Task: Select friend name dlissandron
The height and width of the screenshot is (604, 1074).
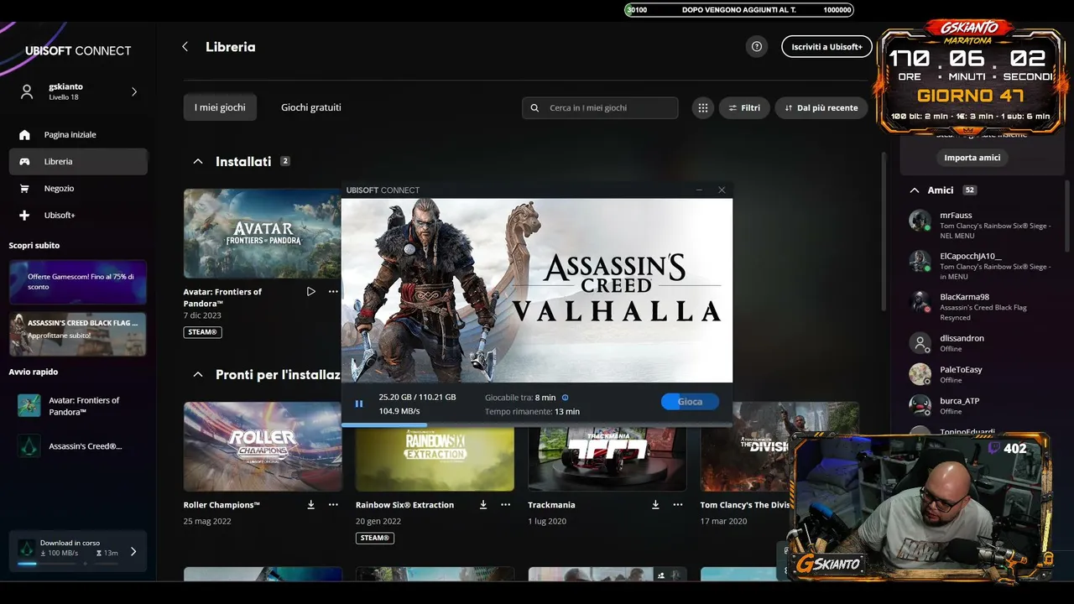Action: pyautogui.click(x=962, y=338)
